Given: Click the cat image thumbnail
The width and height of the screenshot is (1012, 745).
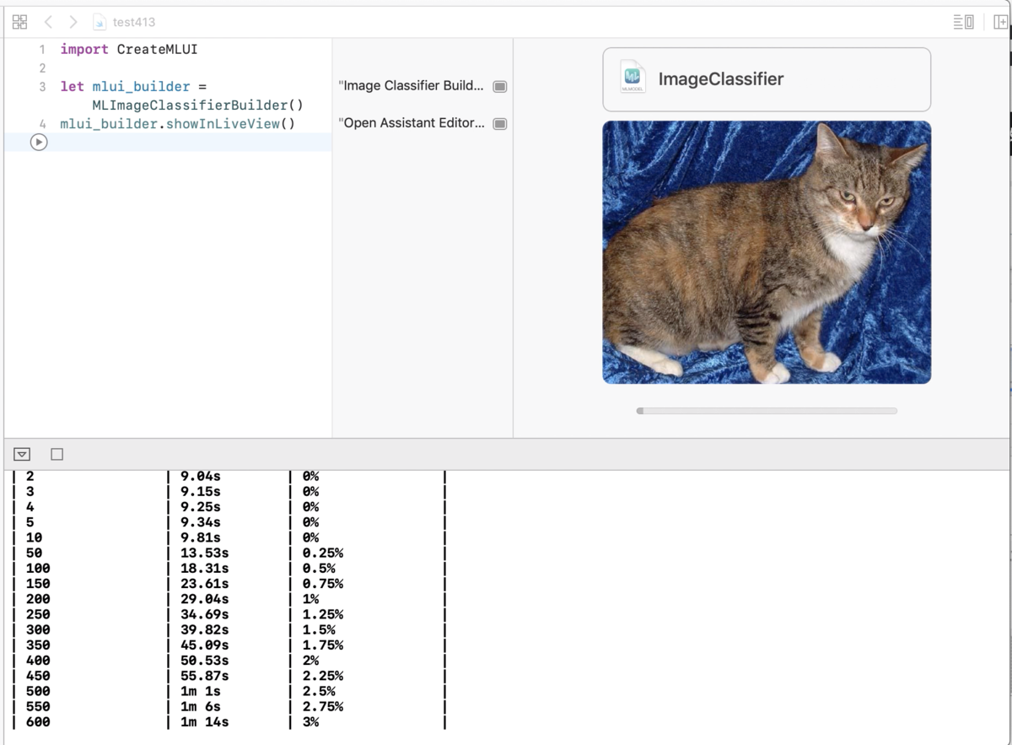Looking at the screenshot, I should tap(767, 252).
